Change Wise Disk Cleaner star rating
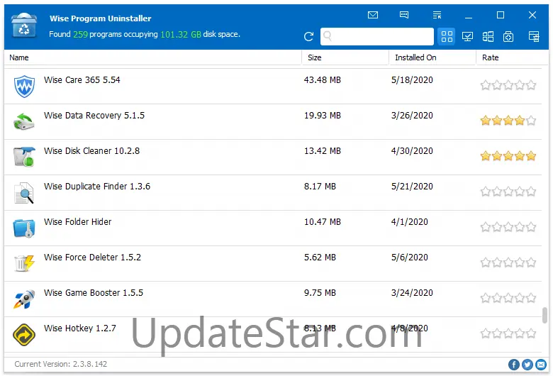This screenshot has width=553, height=376. click(508, 155)
